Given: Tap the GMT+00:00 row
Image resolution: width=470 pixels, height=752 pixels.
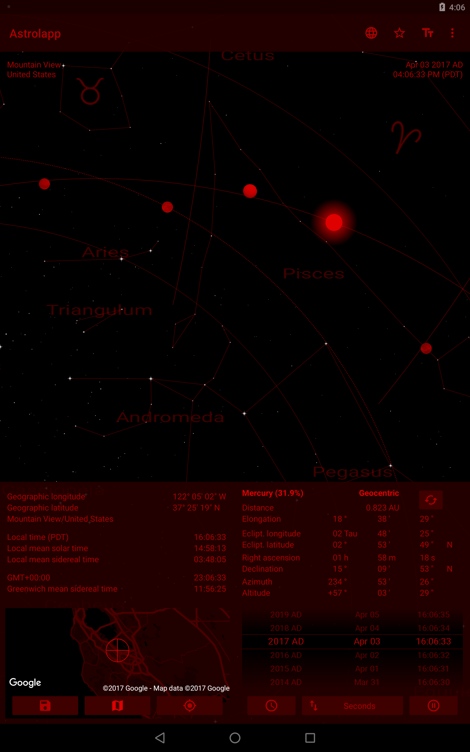Looking at the screenshot, I should click(x=117, y=578).
